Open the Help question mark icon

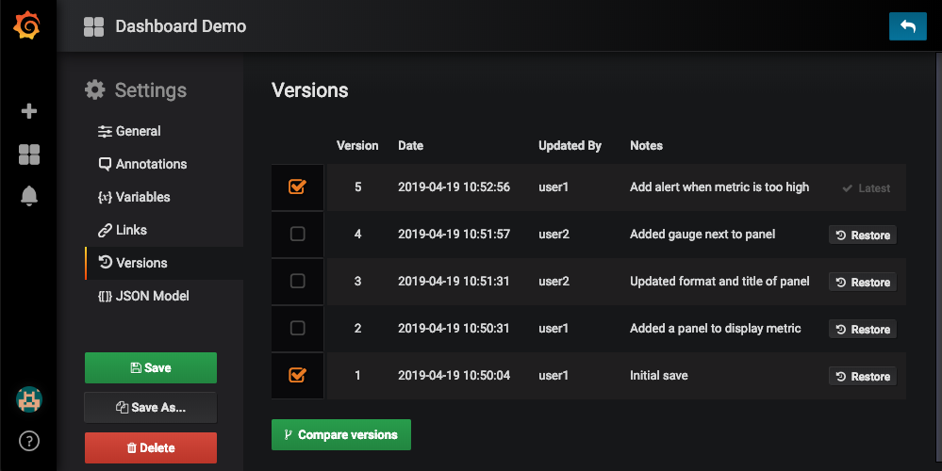28,440
